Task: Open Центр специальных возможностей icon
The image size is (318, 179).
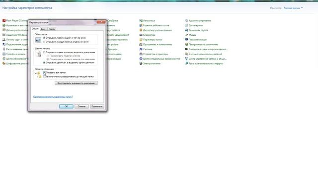Action: click(x=141, y=59)
